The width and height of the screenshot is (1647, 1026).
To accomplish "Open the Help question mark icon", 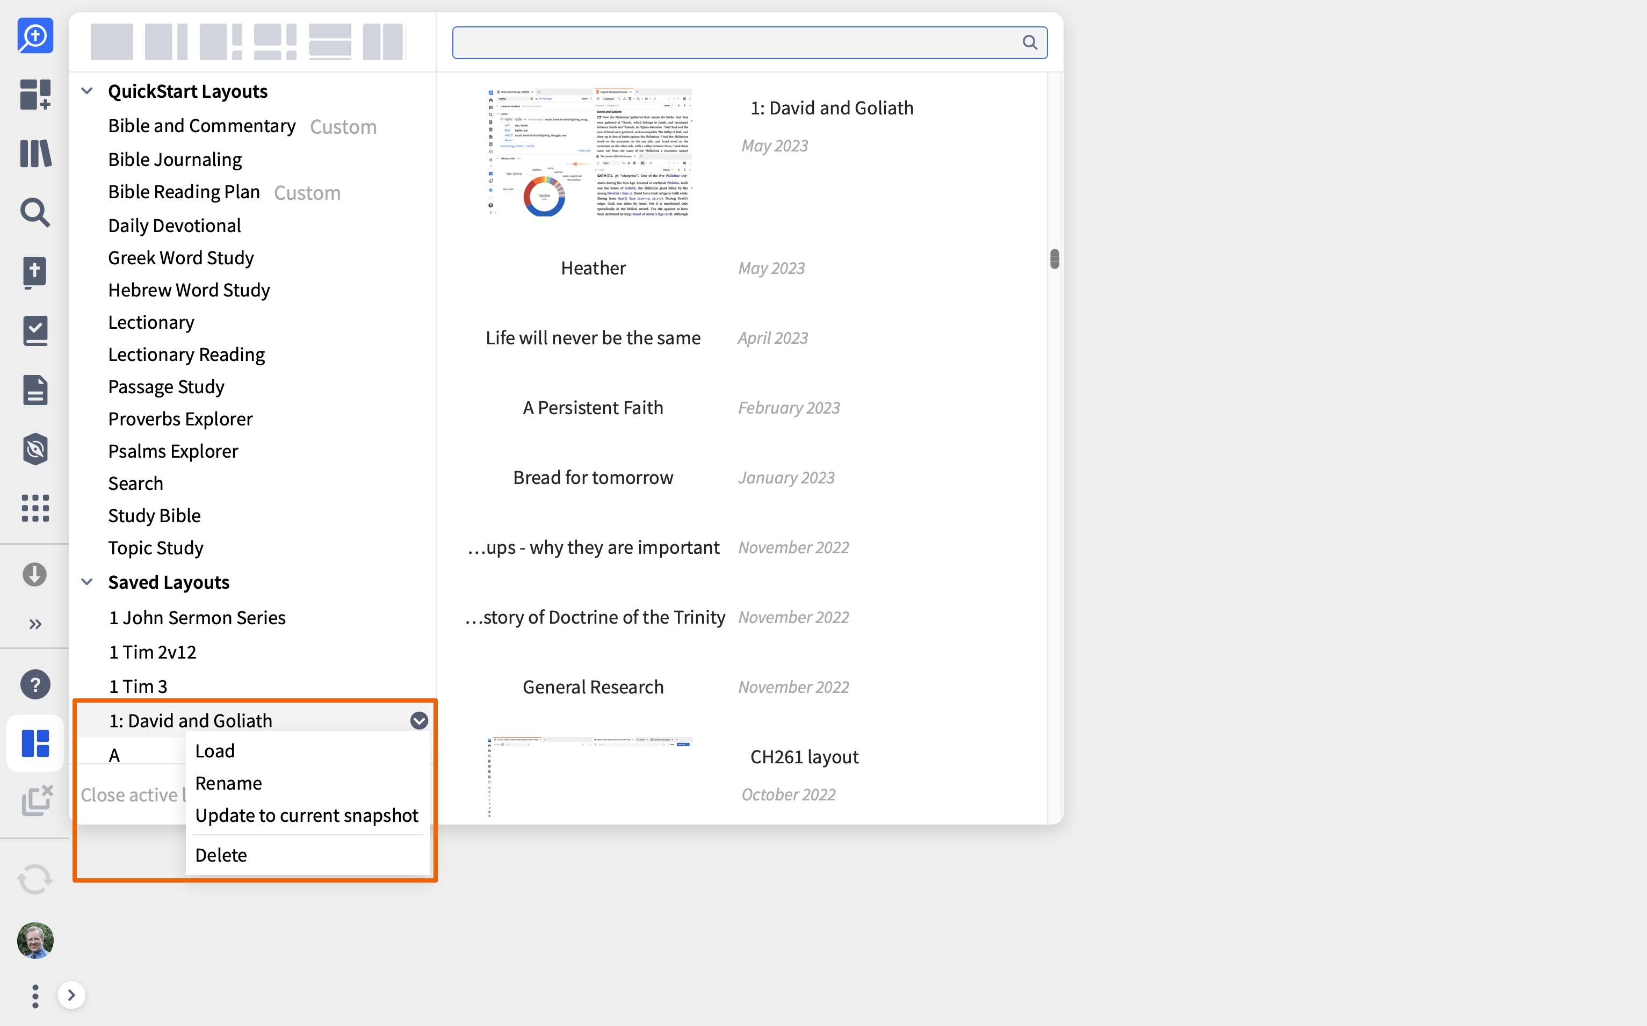I will (x=35, y=685).
